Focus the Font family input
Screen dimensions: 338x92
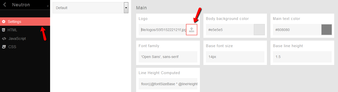pos(168,57)
